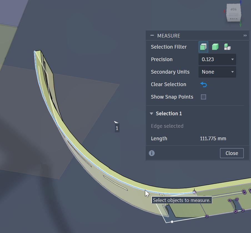
Task: Click the info icon in the Measure dialog
Action: click(151, 153)
